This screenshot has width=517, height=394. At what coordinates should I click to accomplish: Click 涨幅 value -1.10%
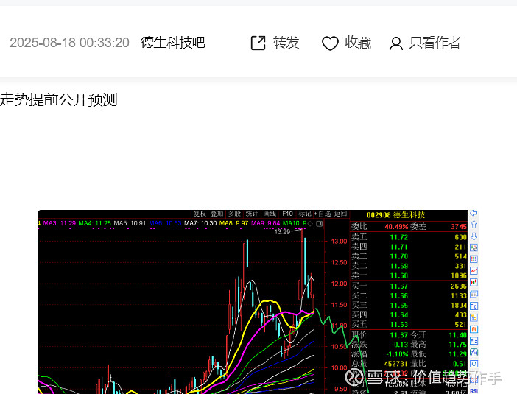[397, 354]
